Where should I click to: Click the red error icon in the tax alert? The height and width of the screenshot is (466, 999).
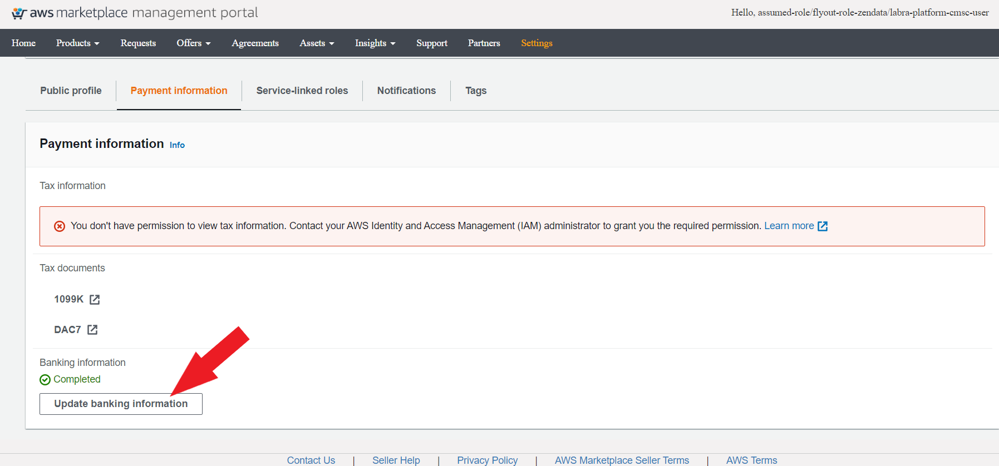pos(60,226)
